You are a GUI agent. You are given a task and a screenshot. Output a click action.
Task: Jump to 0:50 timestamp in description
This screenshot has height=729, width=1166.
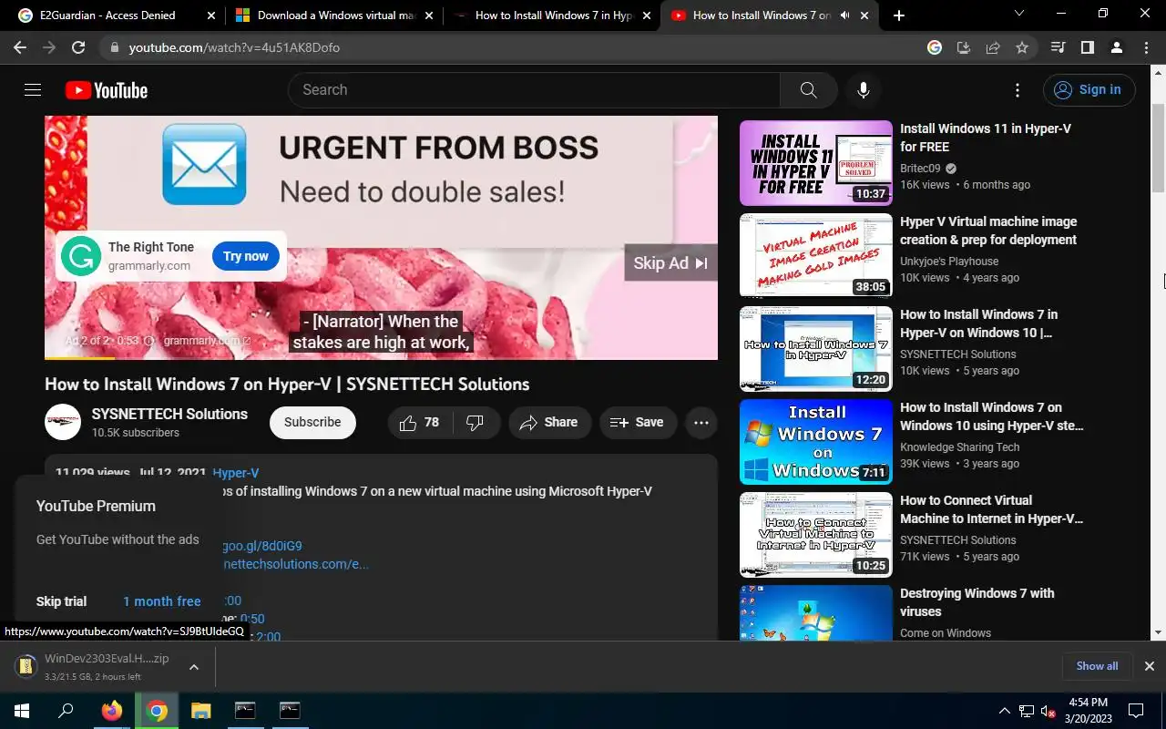252,619
